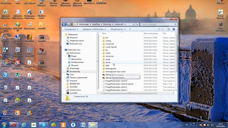Change the view with the view icon

tap(159, 29)
